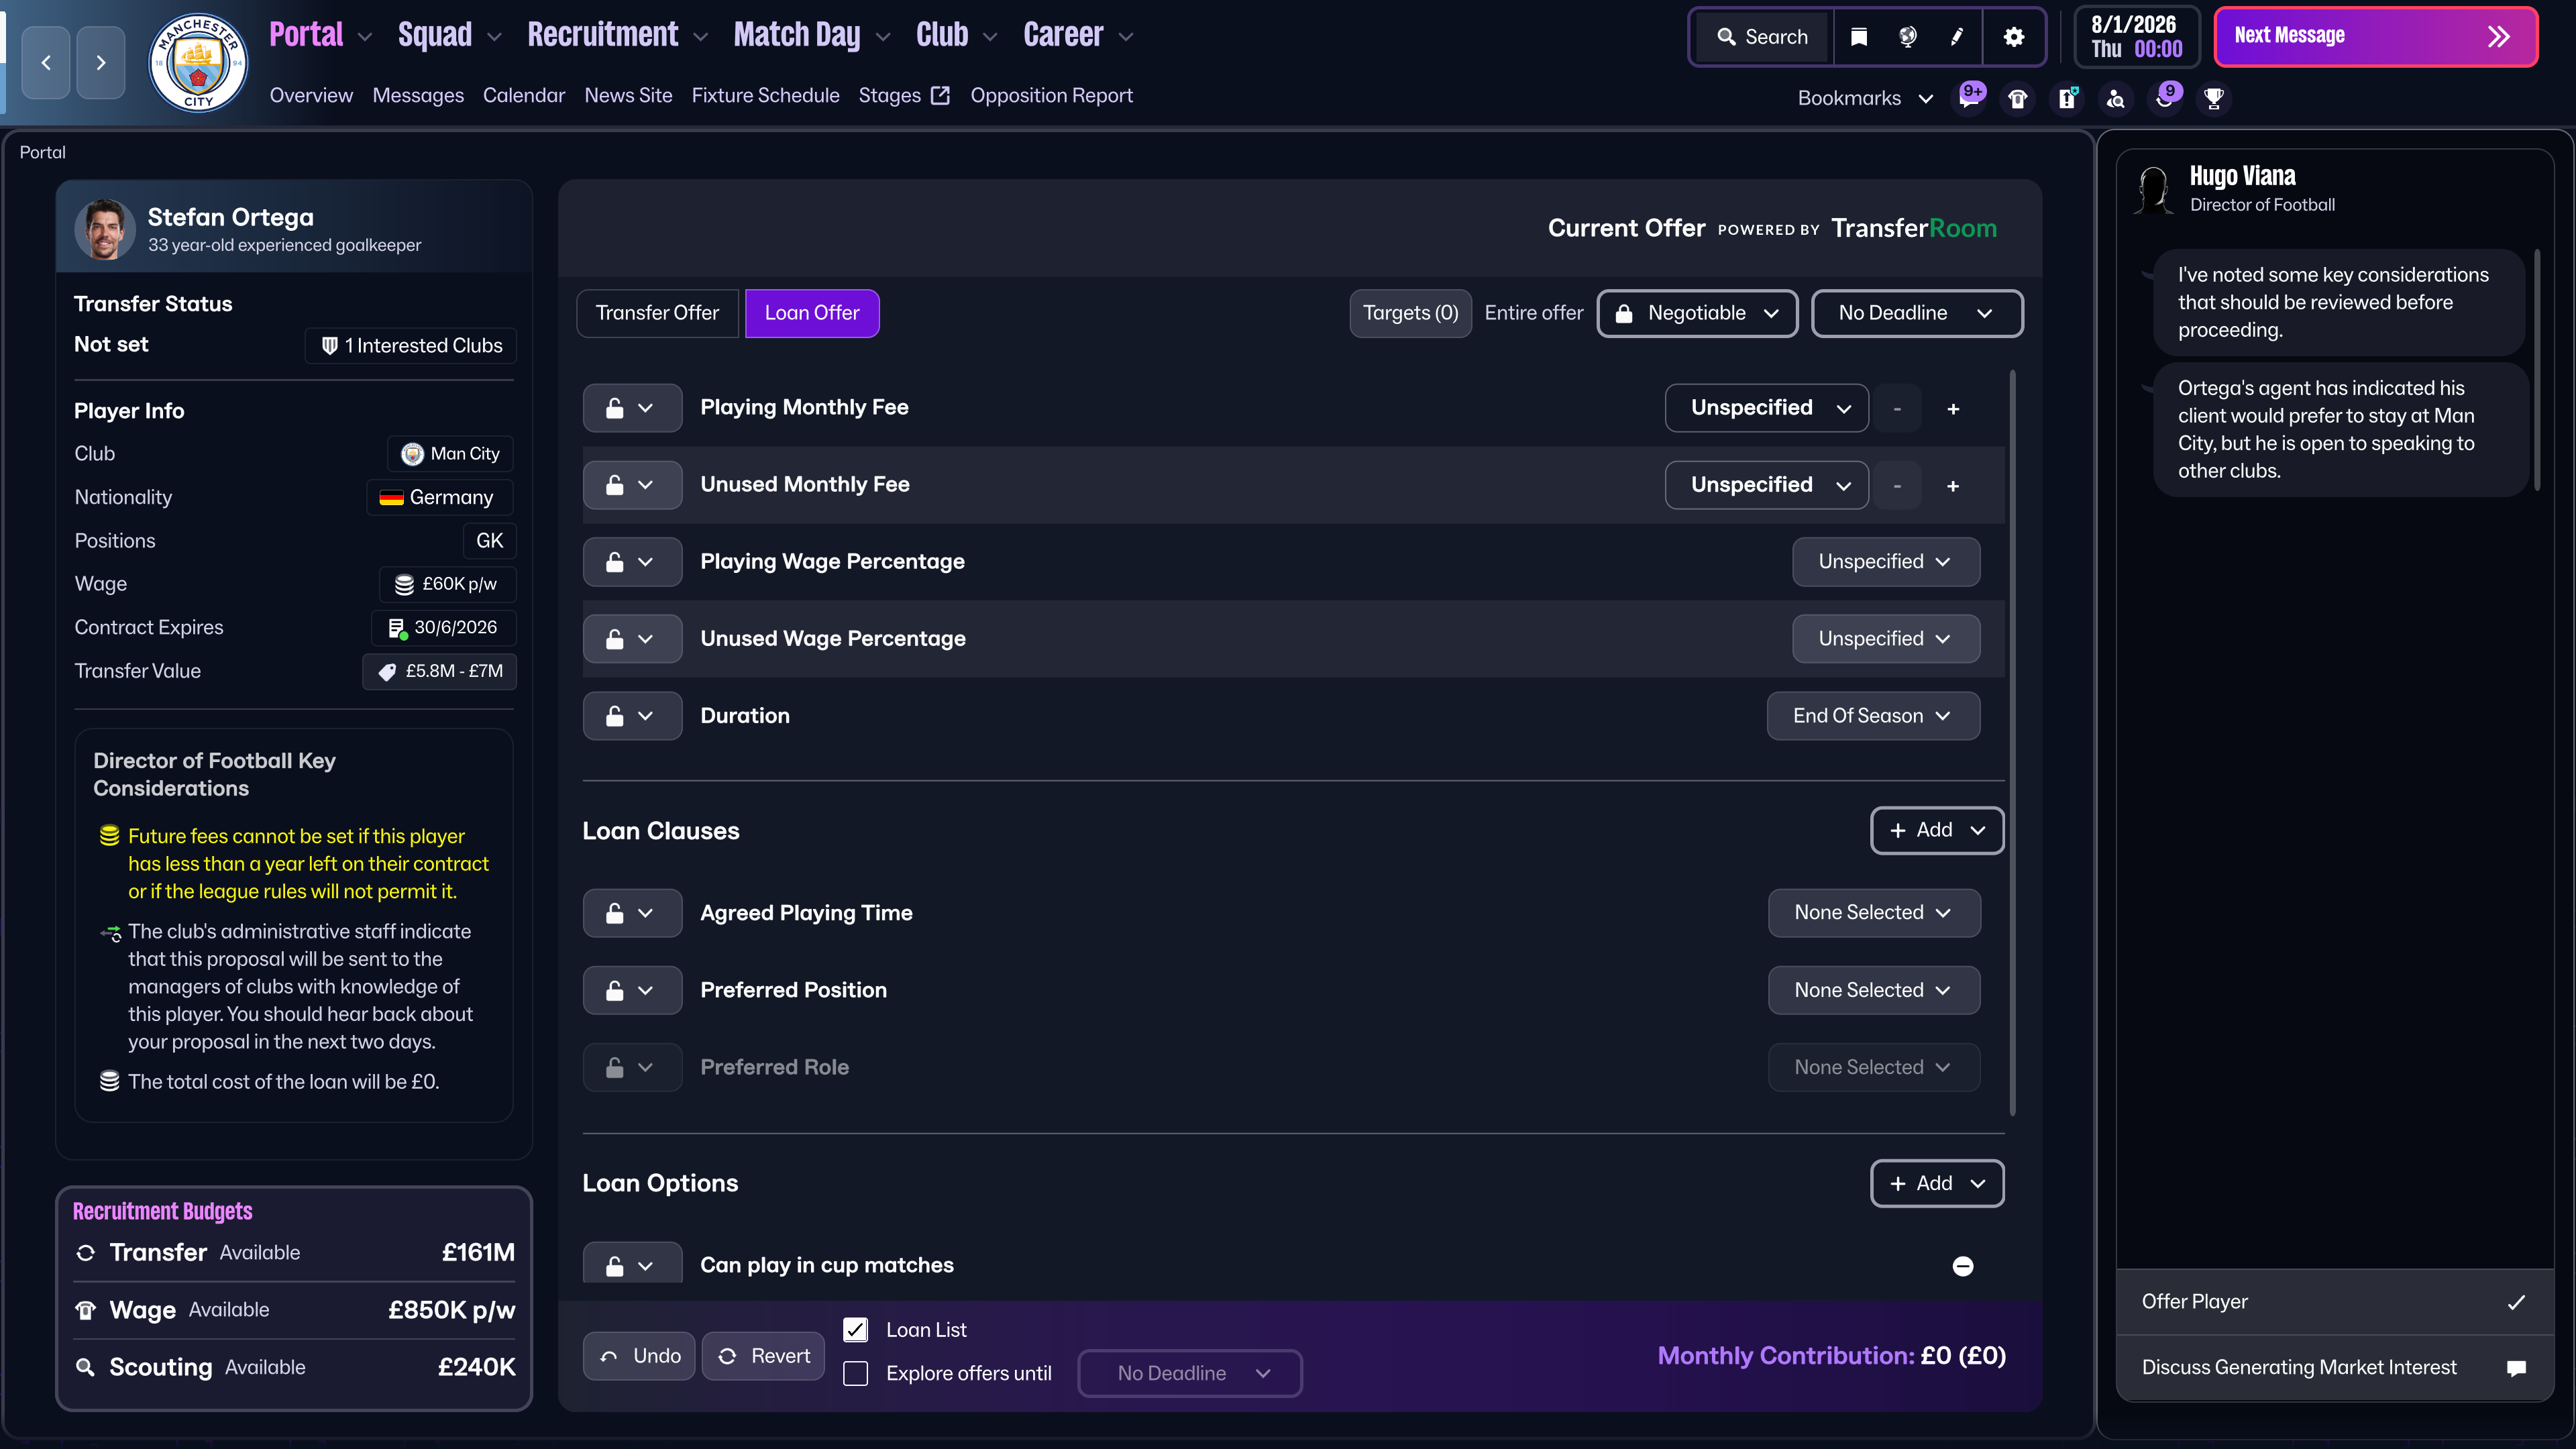This screenshot has width=2576, height=1449.
Task: Click Manchester City club badge
Action: point(198,62)
